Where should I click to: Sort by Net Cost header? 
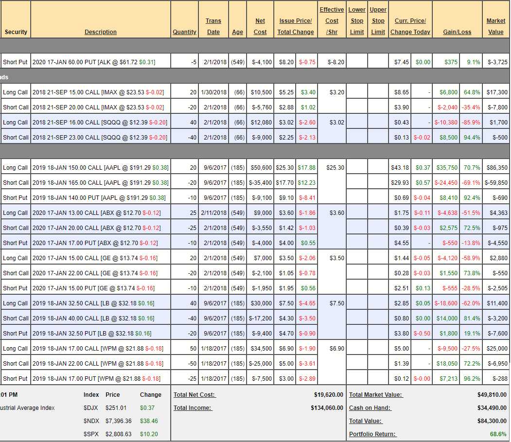tap(260, 27)
